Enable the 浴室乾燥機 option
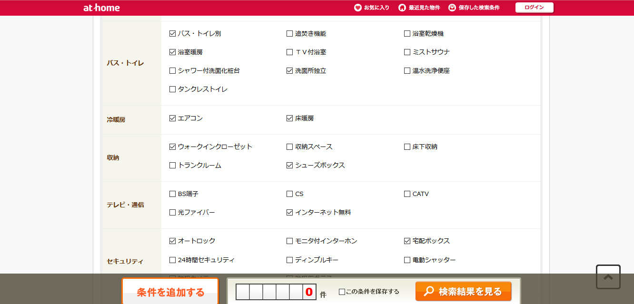 coord(407,34)
